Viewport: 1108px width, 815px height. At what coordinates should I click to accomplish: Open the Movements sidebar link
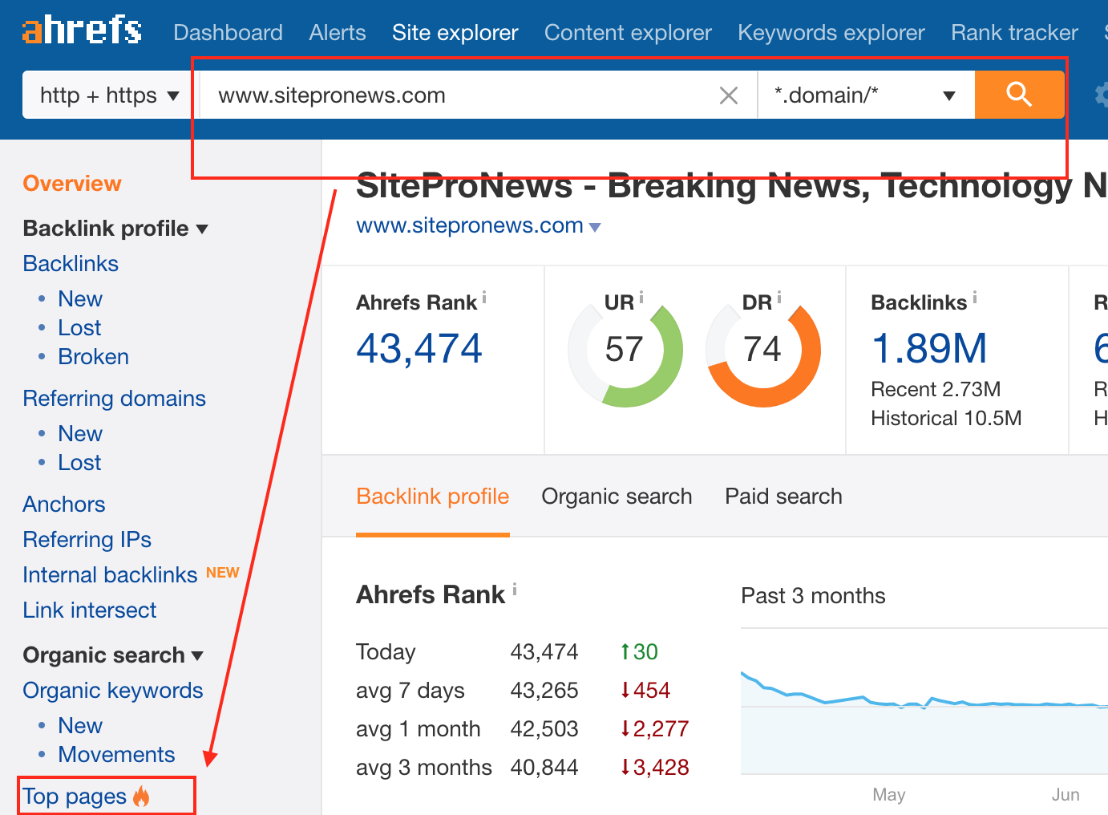(116, 755)
